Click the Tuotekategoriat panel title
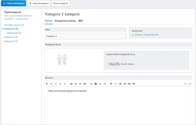 13,12
